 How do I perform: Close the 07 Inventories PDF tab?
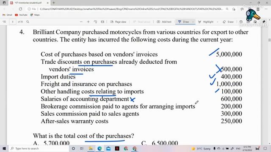tap(48, 3)
